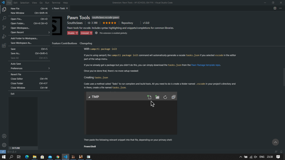Open the Extensions view in activity bar
The width and height of the screenshot is (285, 160).
[4, 45]
